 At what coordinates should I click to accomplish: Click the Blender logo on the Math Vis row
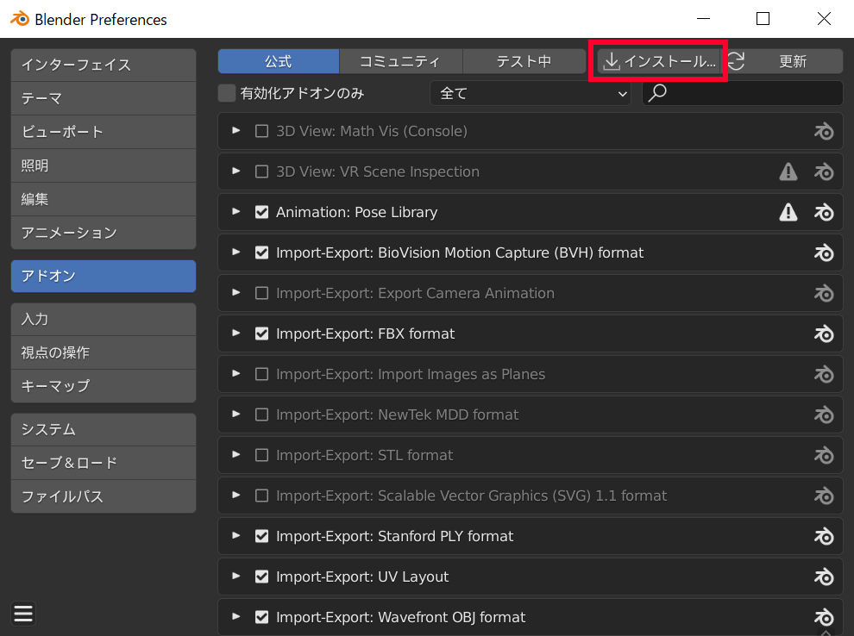824,131
